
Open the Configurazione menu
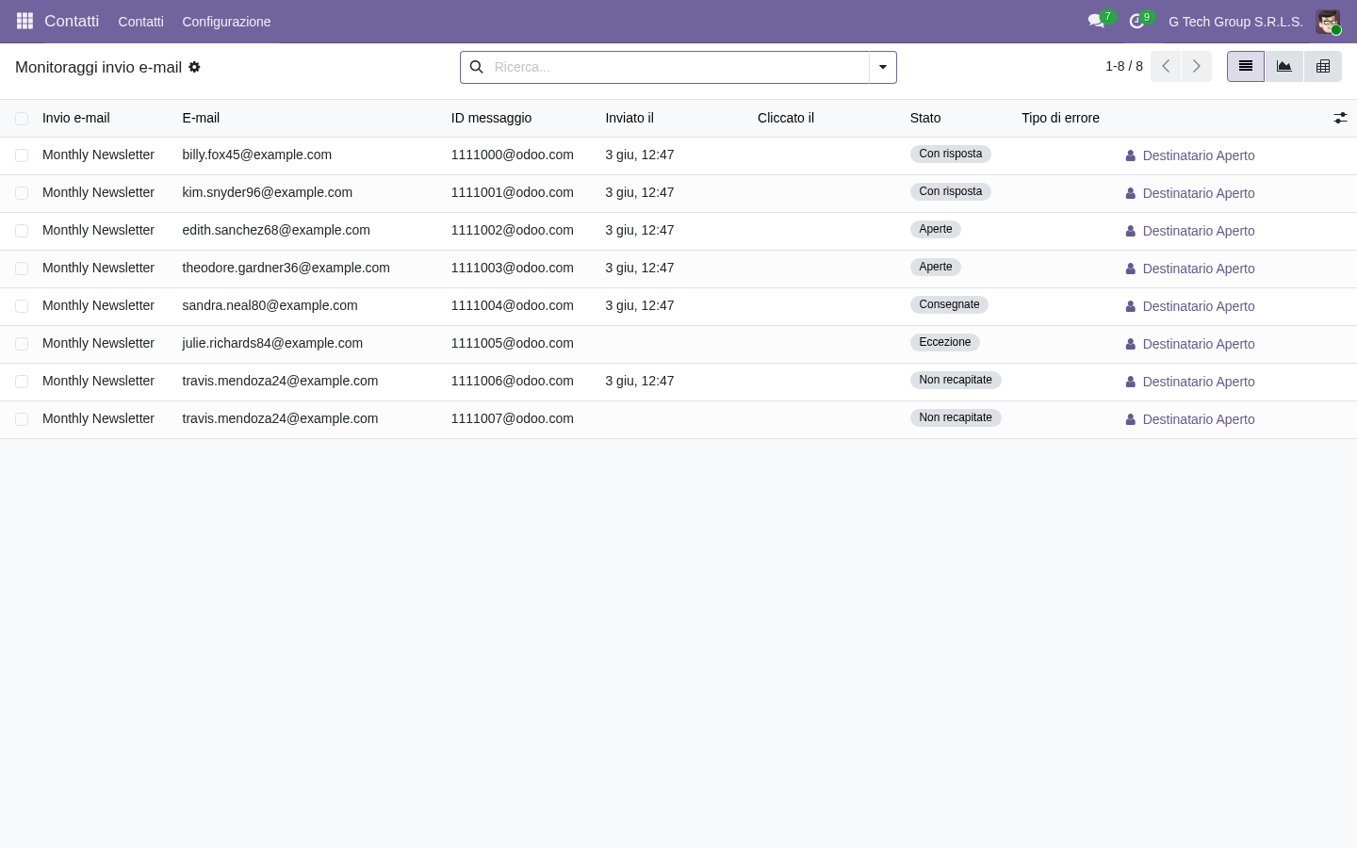226,21
